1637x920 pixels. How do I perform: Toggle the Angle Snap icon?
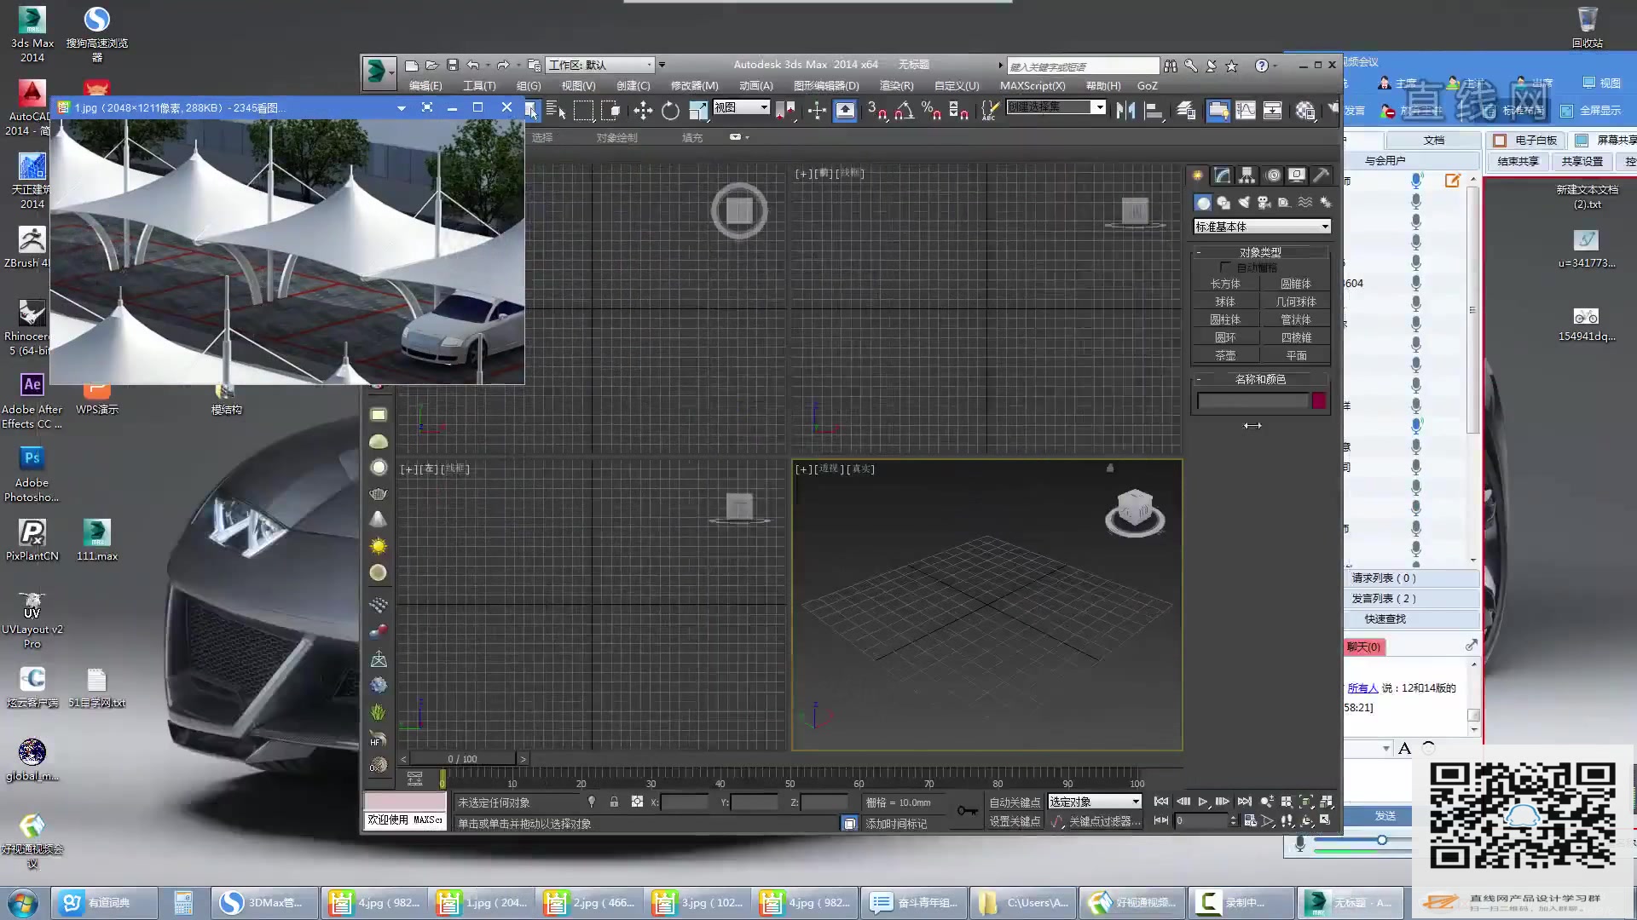tap(904, 111)
